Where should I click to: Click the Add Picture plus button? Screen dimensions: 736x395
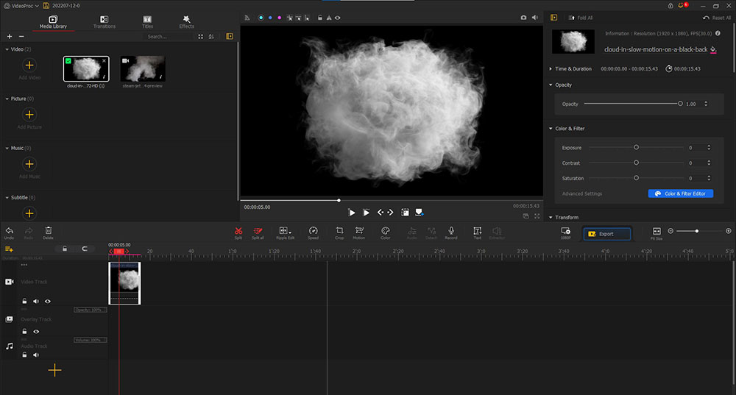(29, 115)
